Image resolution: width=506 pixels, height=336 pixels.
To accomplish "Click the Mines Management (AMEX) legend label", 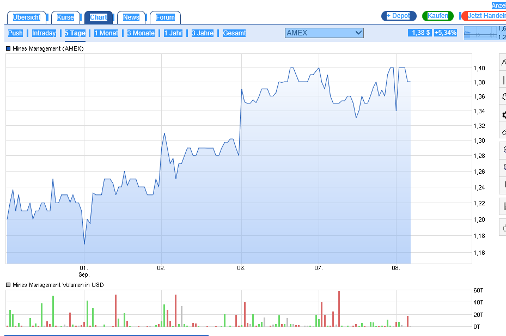I will pos(48,48).
